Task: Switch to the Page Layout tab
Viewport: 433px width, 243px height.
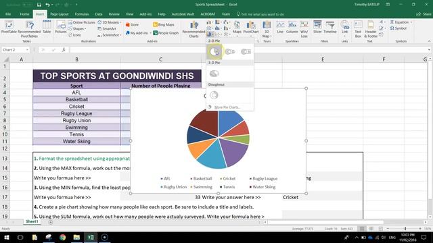Action: coord(60,14)
